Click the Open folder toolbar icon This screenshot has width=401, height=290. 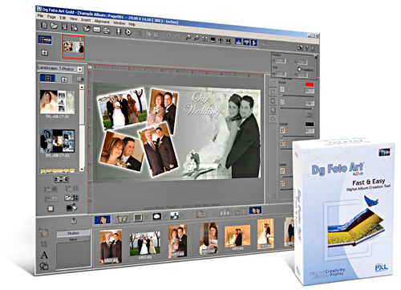point(55,26)
